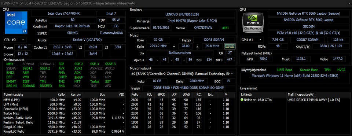Click the 1.1132 V VID value
Image resolution: width=352 pixels, height=136 pixels.
pyautogui.click(x=118, y=118)
